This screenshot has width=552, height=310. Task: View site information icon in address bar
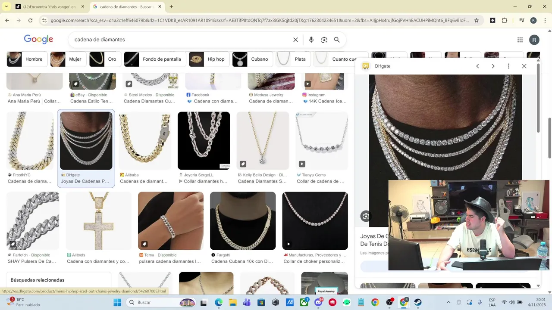click(x=44, y=20)
